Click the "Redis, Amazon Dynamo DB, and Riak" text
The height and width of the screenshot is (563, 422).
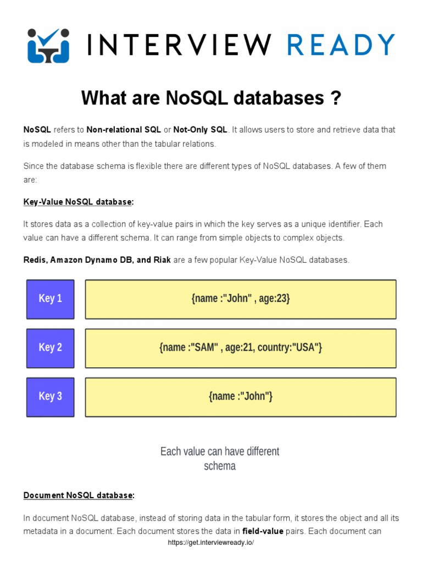click(x=97, y=260)
